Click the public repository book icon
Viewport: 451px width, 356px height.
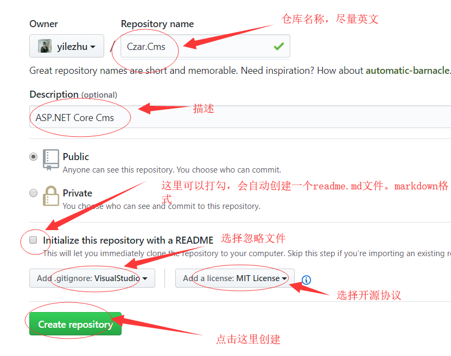pos(51,160)
